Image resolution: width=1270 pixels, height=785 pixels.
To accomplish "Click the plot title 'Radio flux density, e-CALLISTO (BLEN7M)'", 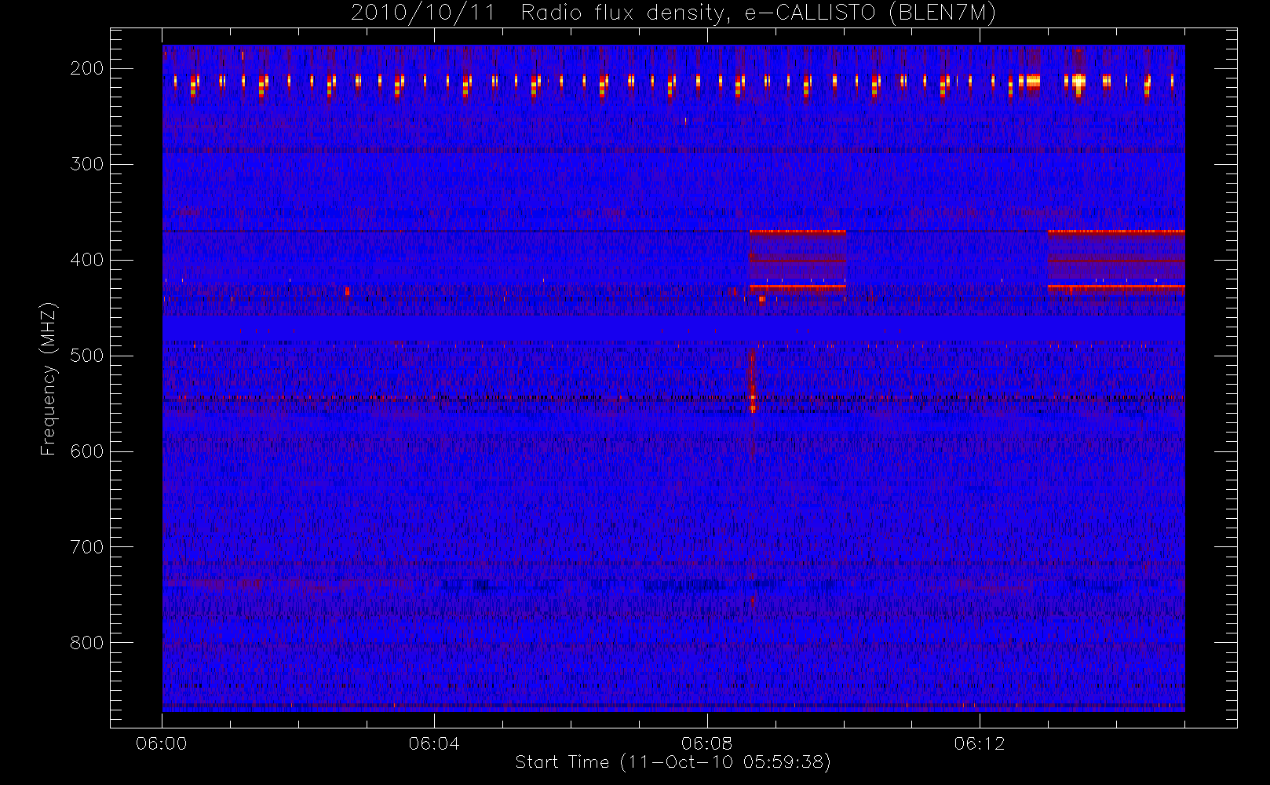I will coord(758,13).
